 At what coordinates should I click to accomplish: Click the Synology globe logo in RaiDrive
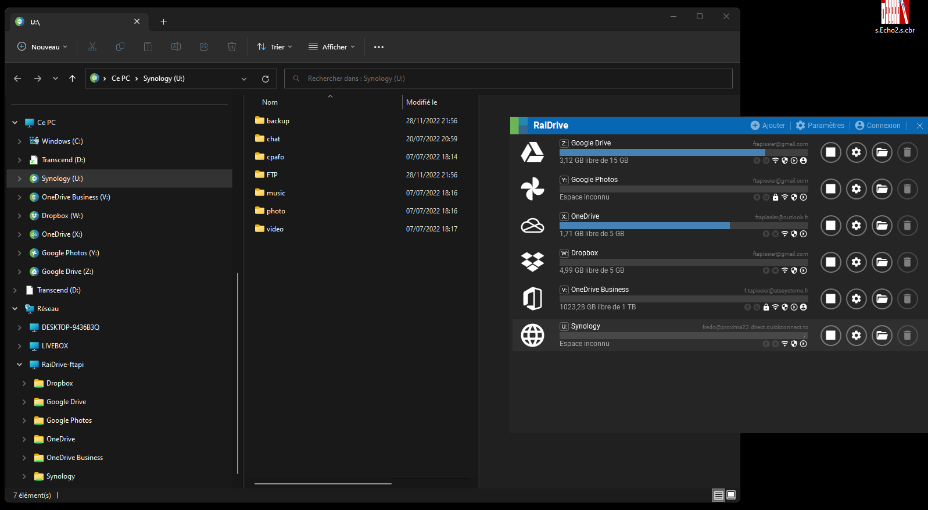pos(532,336)
